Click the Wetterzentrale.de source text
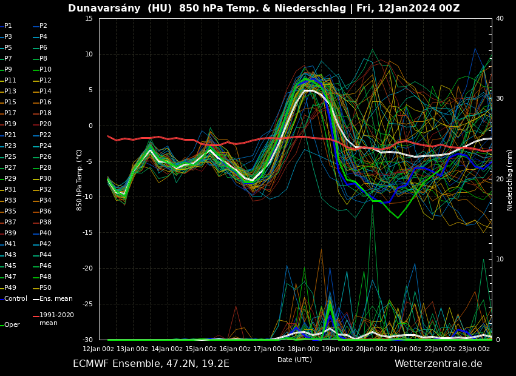The width and height of the screenshot is (516, 376). (438, 364)
